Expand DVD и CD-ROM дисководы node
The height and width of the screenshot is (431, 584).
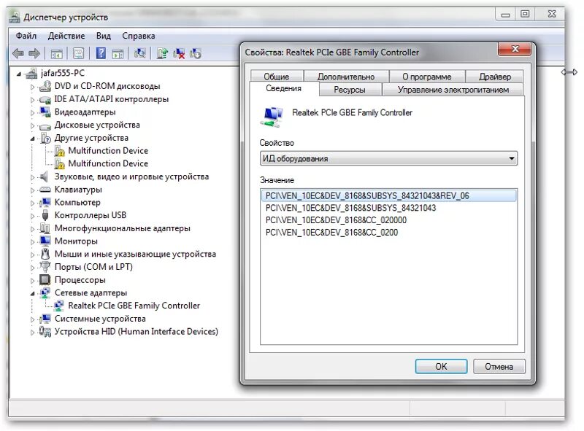pos(32,87)
